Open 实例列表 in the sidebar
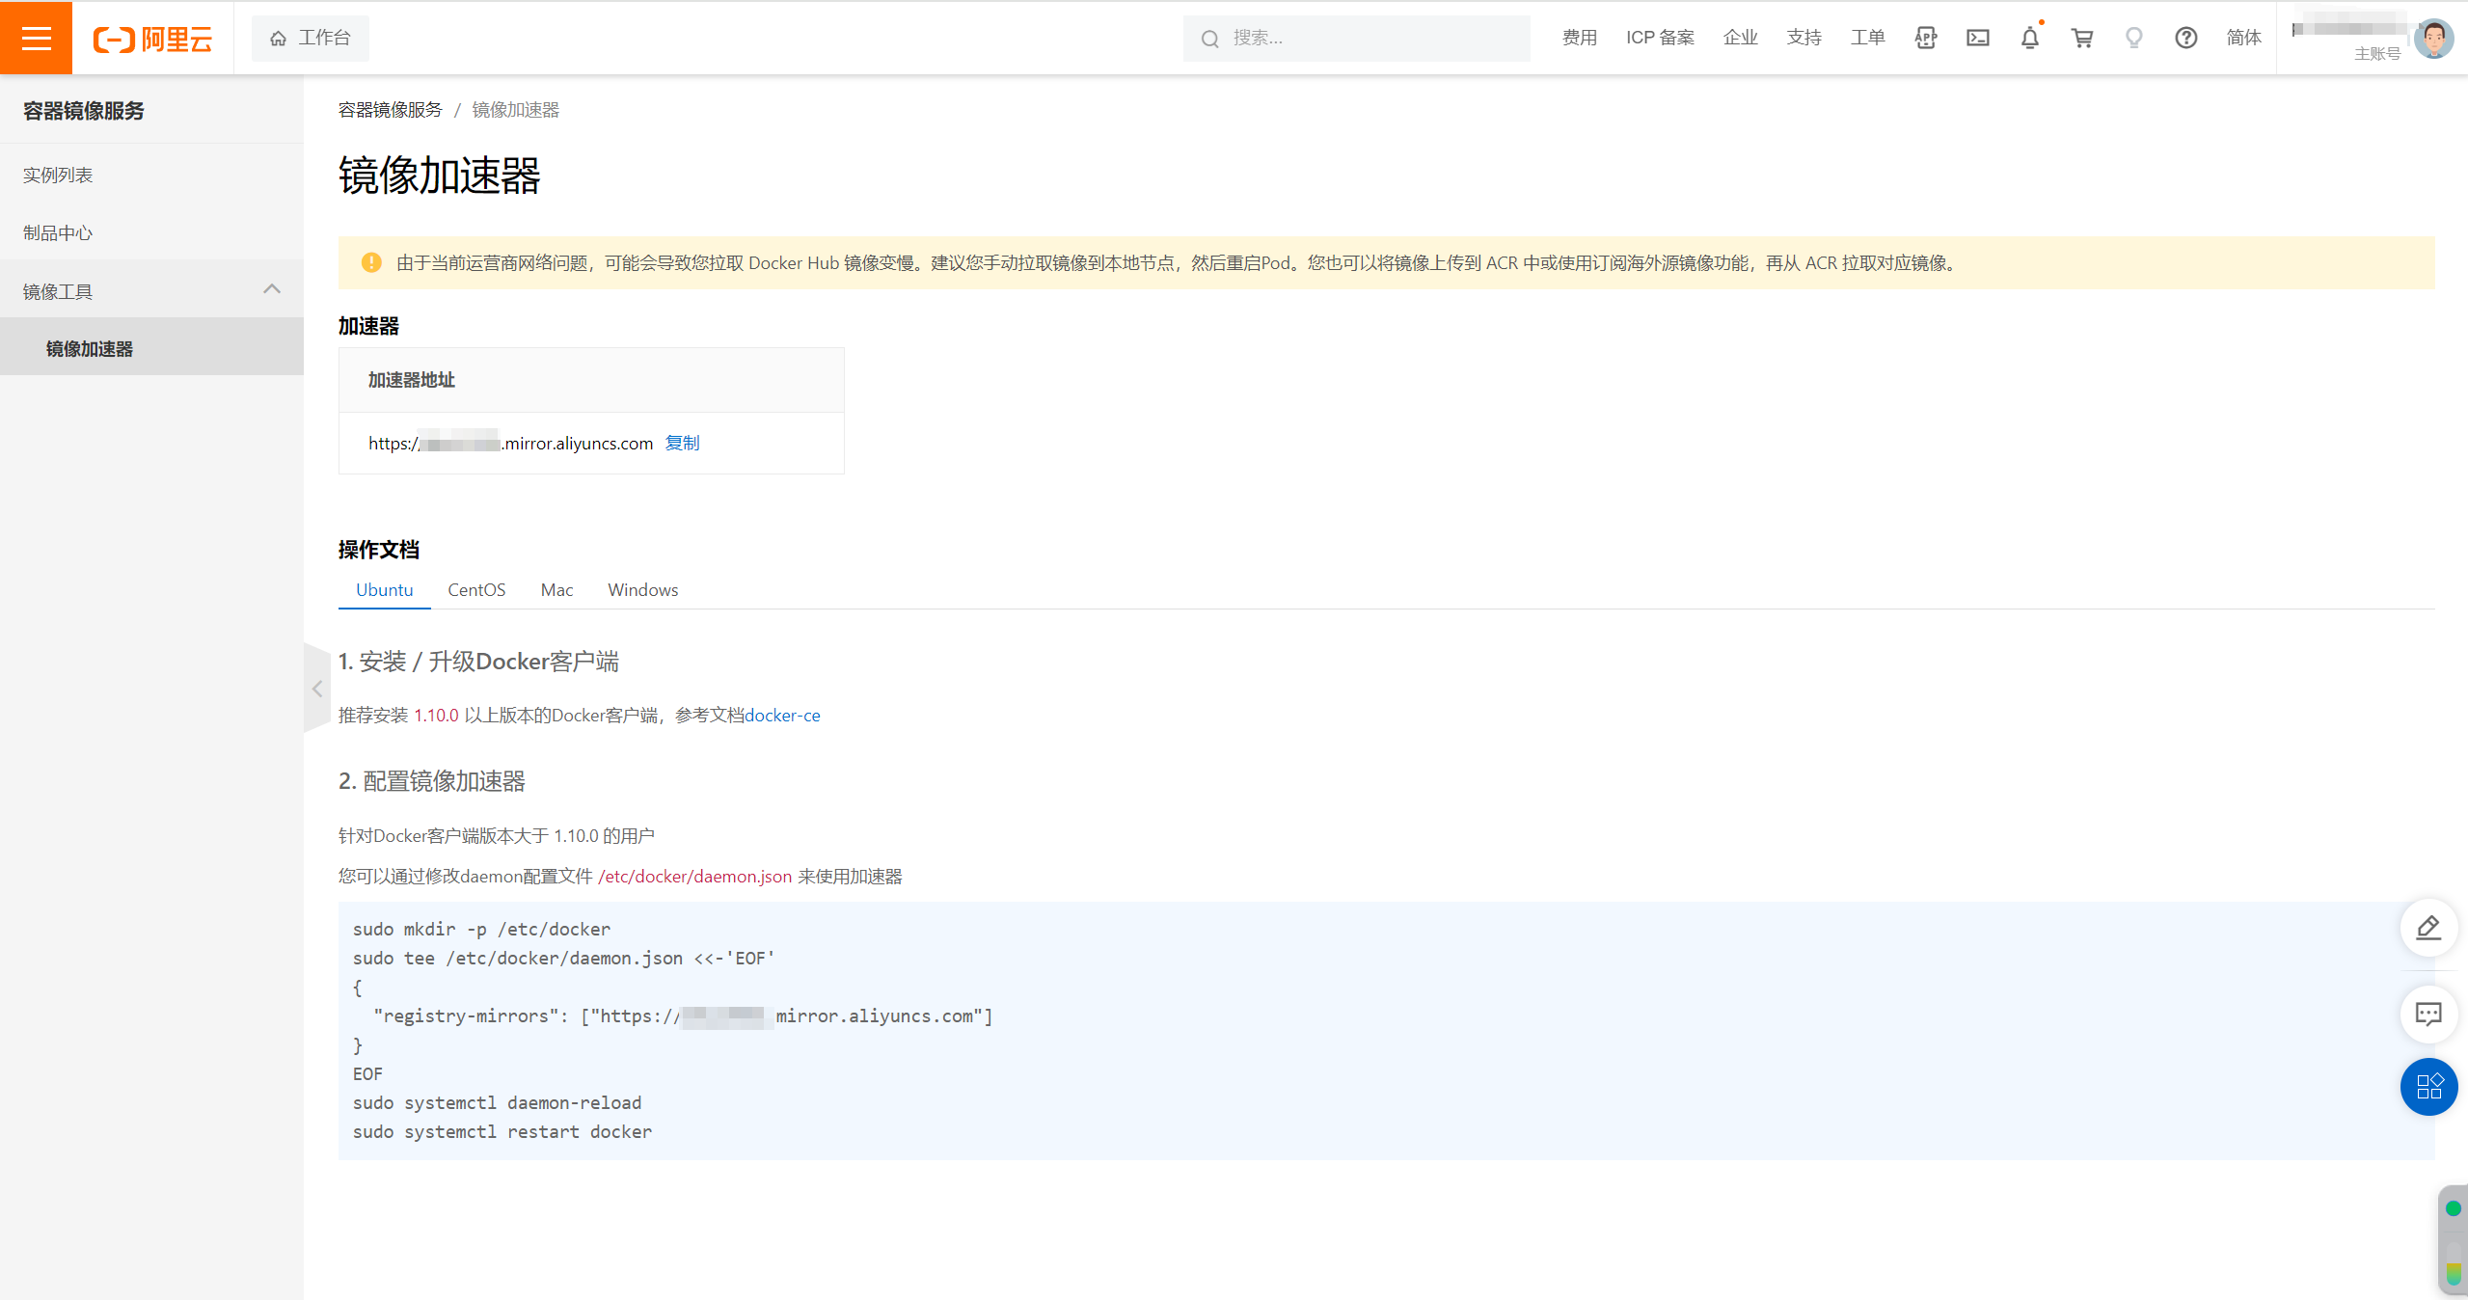The height and width of the screenshot is (1300, 2468). tap(58, 175)
